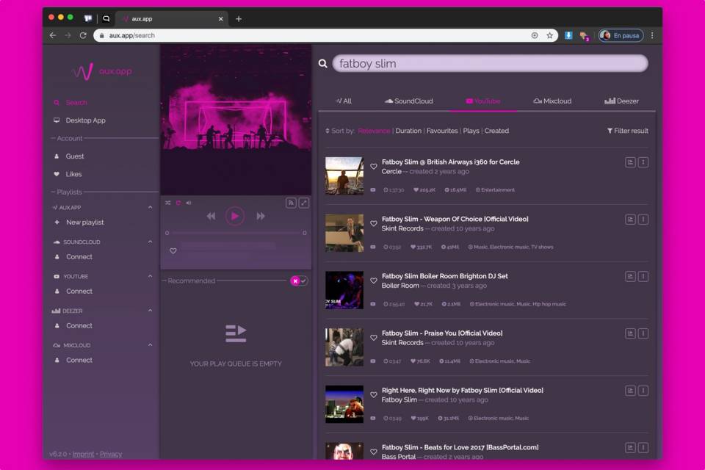Skip to the previous track
The image size is (705, 470).
point(211,217)
